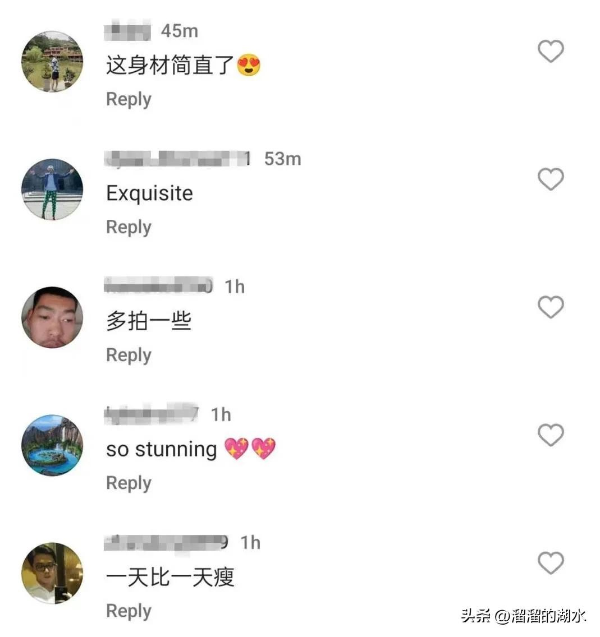The height and width of the screenshot is (637, 600).
Task: Open the close-up face selfie avatar
Action: [x=52, y=317]
